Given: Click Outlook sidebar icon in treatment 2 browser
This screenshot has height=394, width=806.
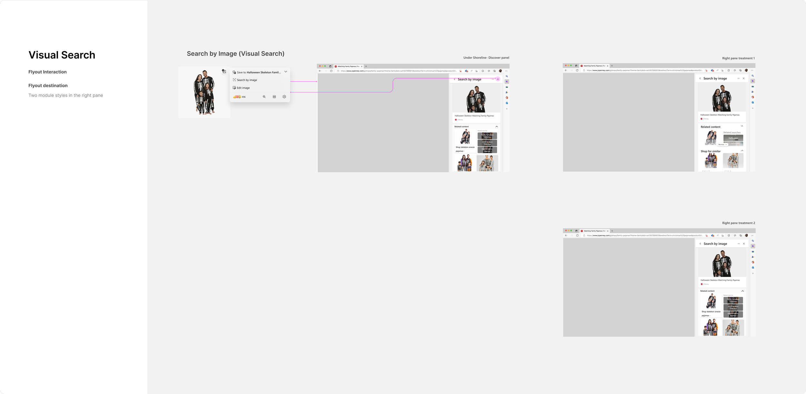Looking at the screenshot, I should (x=753, y=268).
